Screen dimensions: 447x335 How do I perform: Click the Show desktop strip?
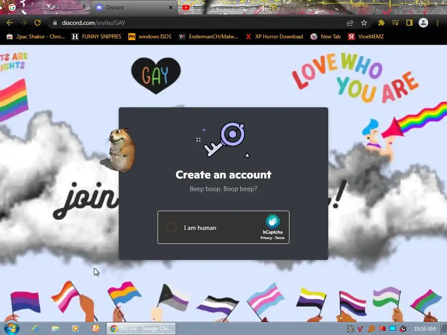pos(444,329)
